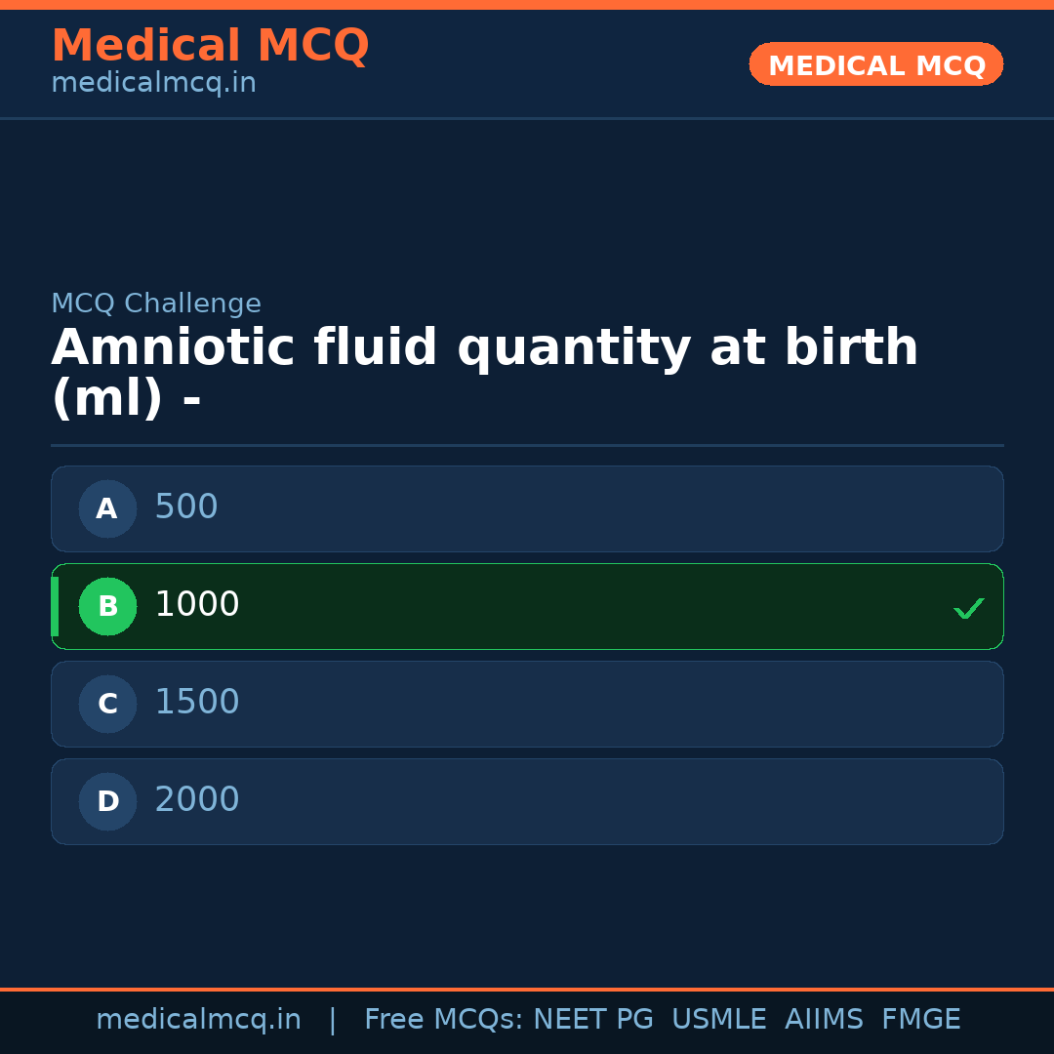Click the Free MCQs label in the footer

pos(443,1020)
